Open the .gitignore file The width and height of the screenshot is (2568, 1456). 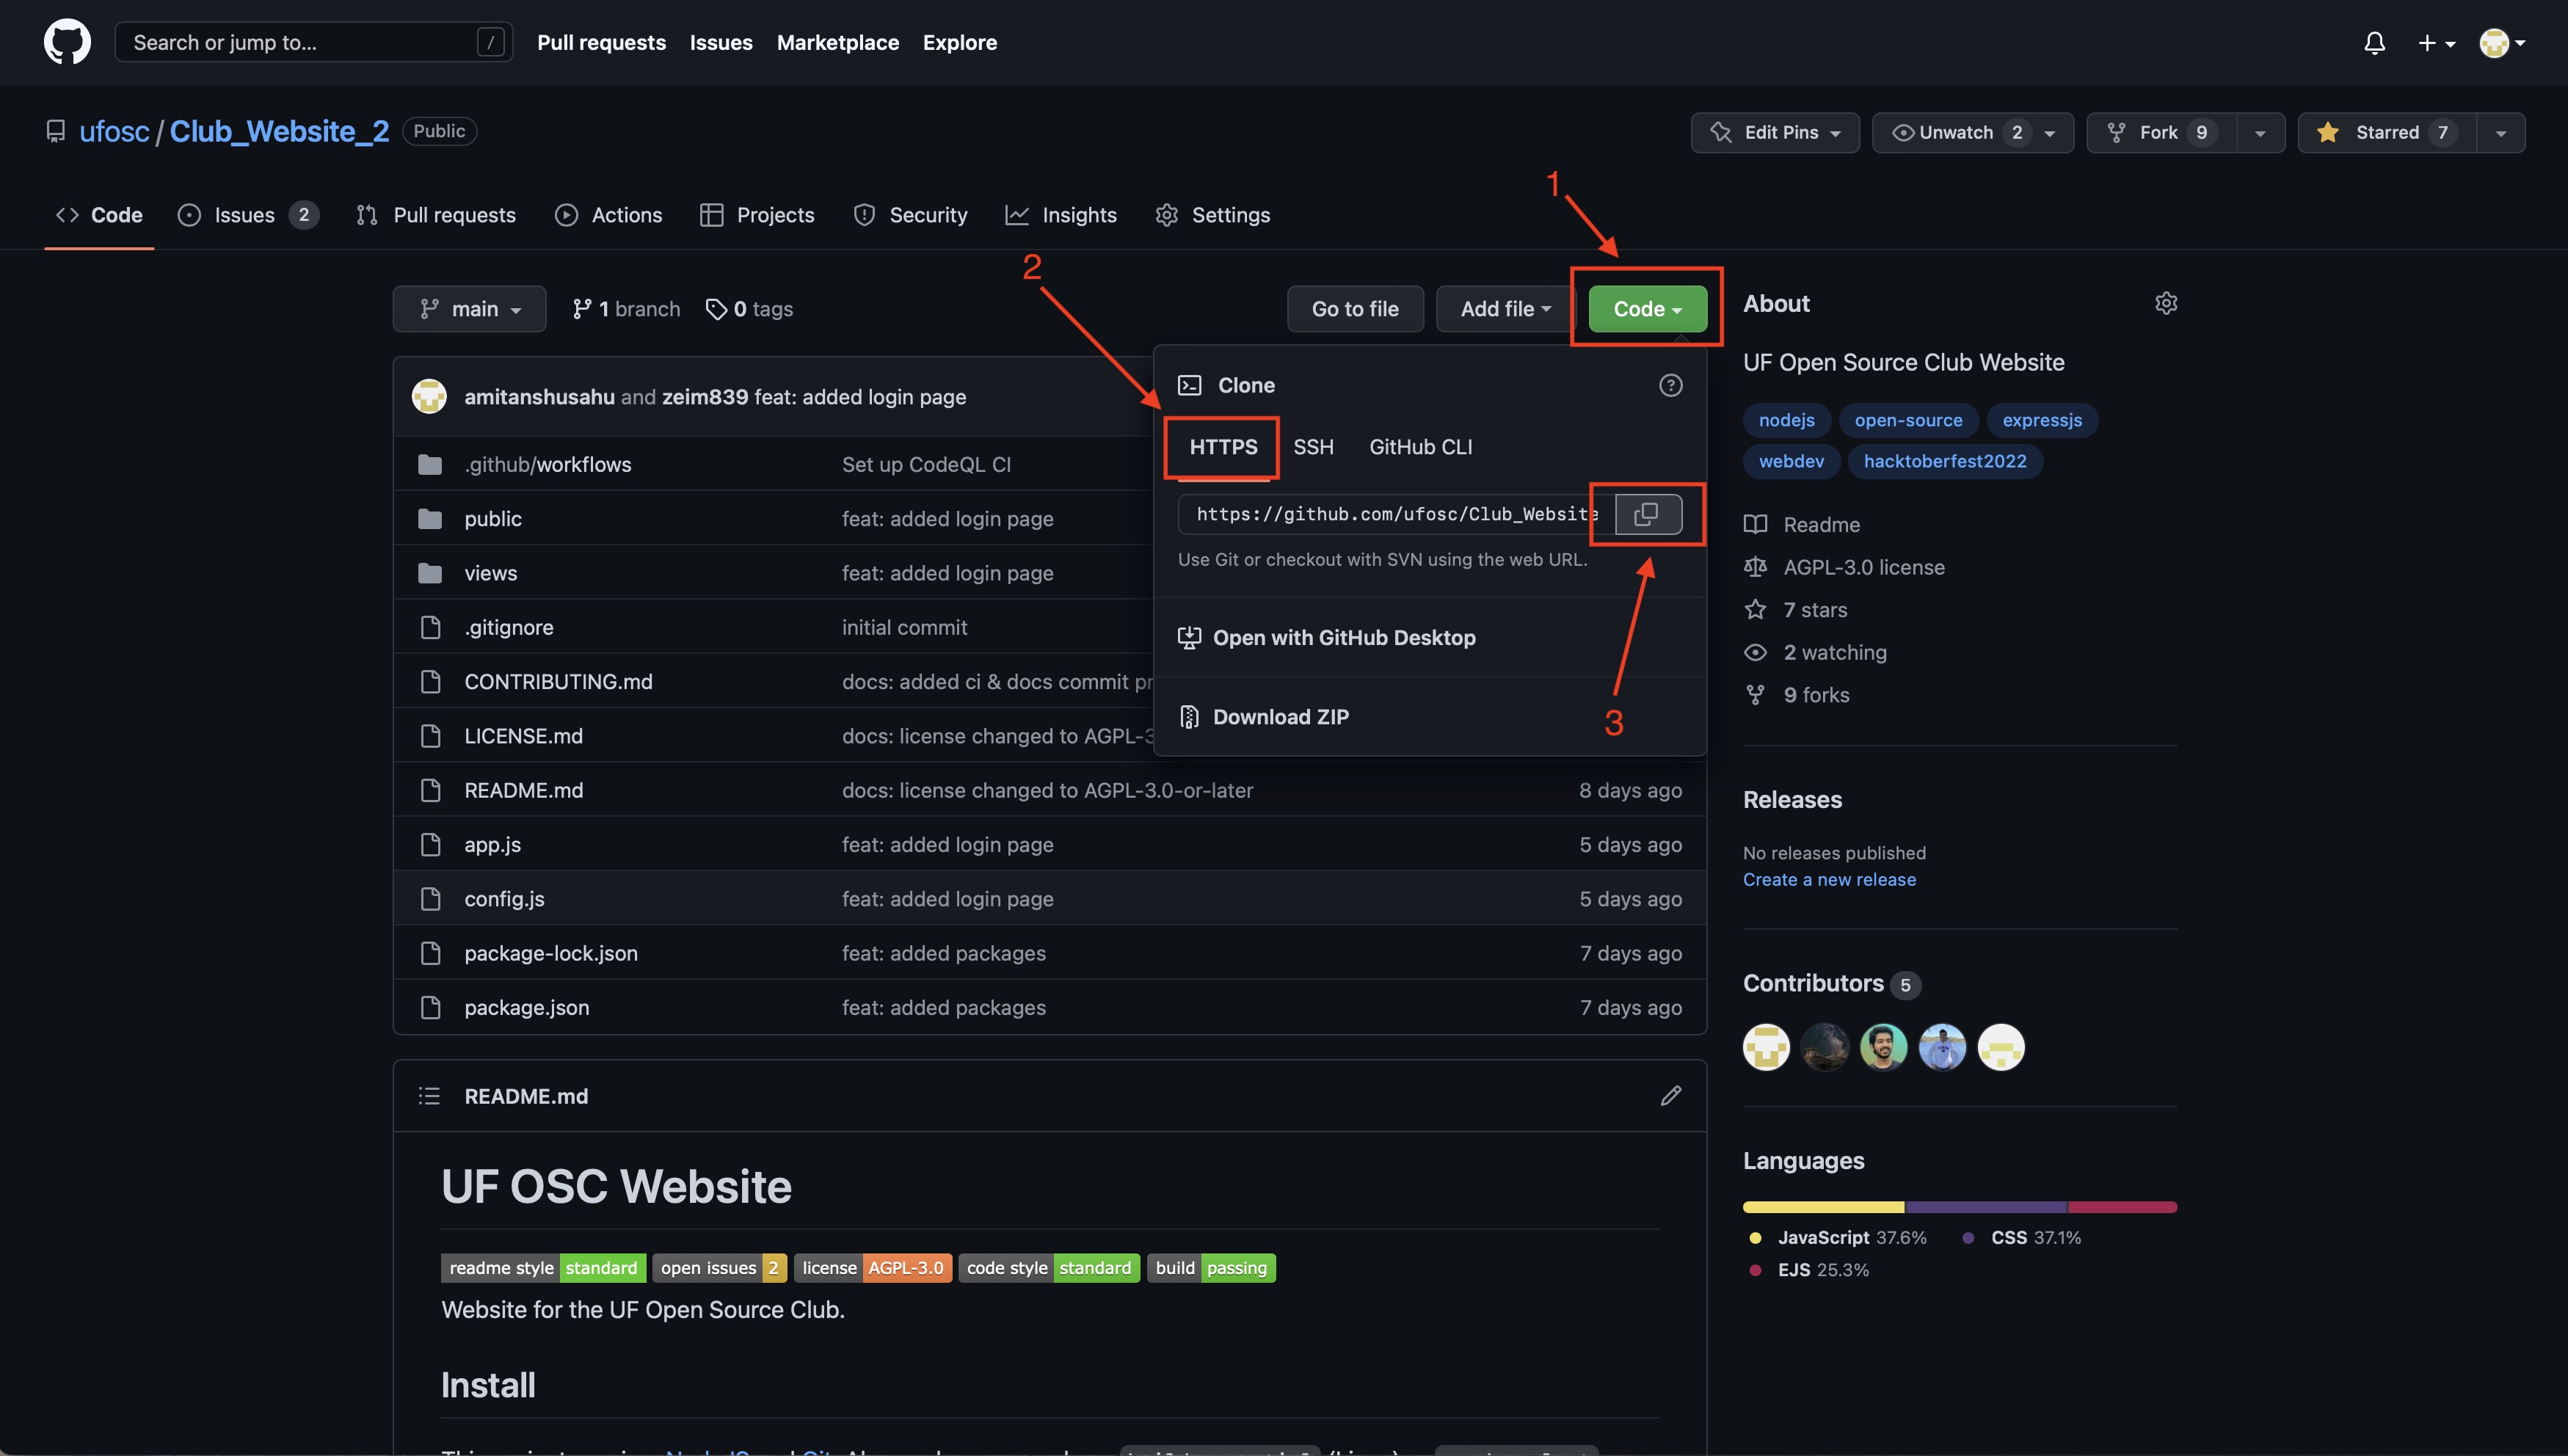pos(509,627)
